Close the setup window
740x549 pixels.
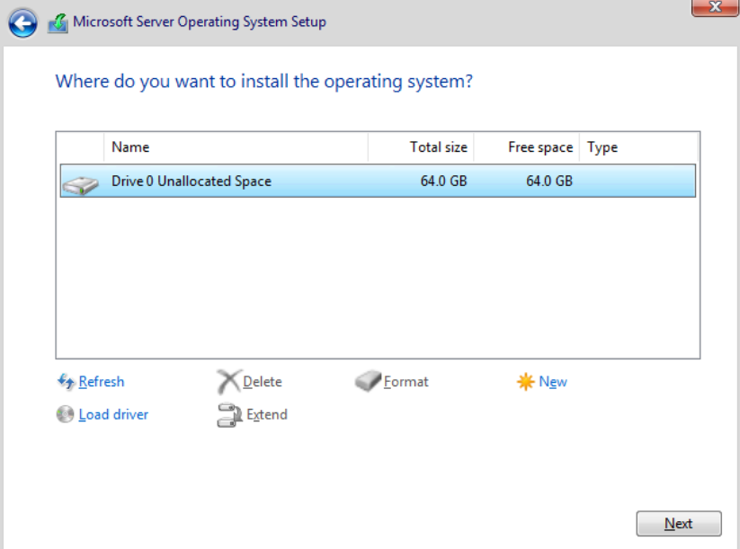coord(716,7)
